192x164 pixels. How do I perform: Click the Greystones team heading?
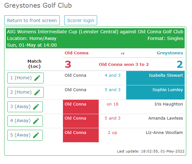170,53
